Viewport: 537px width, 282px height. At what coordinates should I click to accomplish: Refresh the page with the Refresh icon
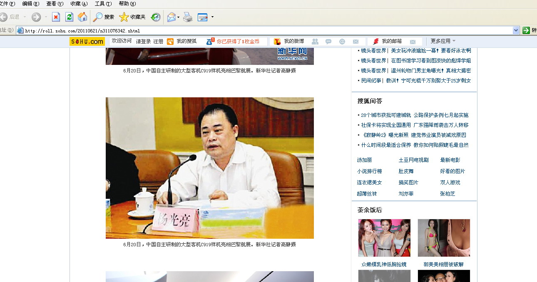69,17
